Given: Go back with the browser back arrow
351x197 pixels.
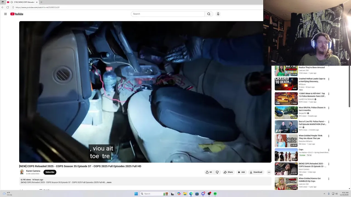Looking at the screenshot, I should point(3,7).
